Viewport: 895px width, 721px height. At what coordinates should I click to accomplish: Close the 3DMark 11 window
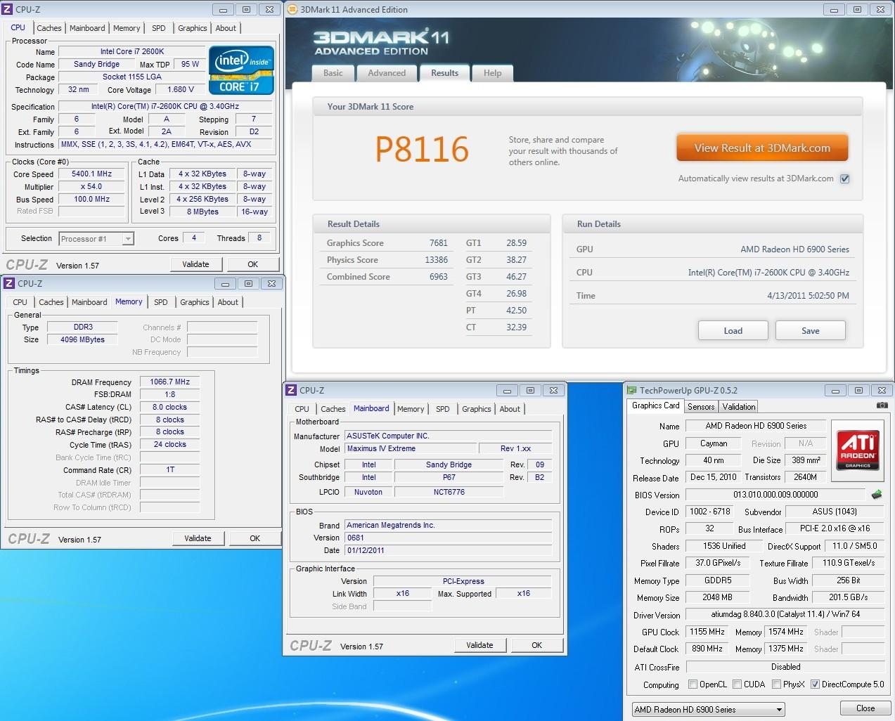coord(880,10)
